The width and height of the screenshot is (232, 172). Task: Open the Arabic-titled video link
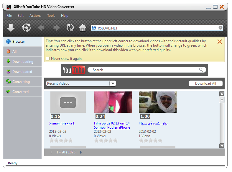(153, 123)
